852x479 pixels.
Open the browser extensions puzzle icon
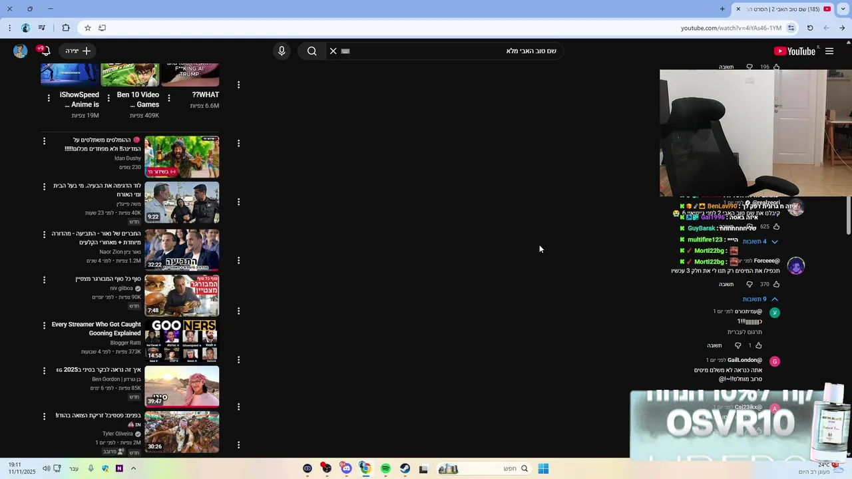(x=66, y=28)
